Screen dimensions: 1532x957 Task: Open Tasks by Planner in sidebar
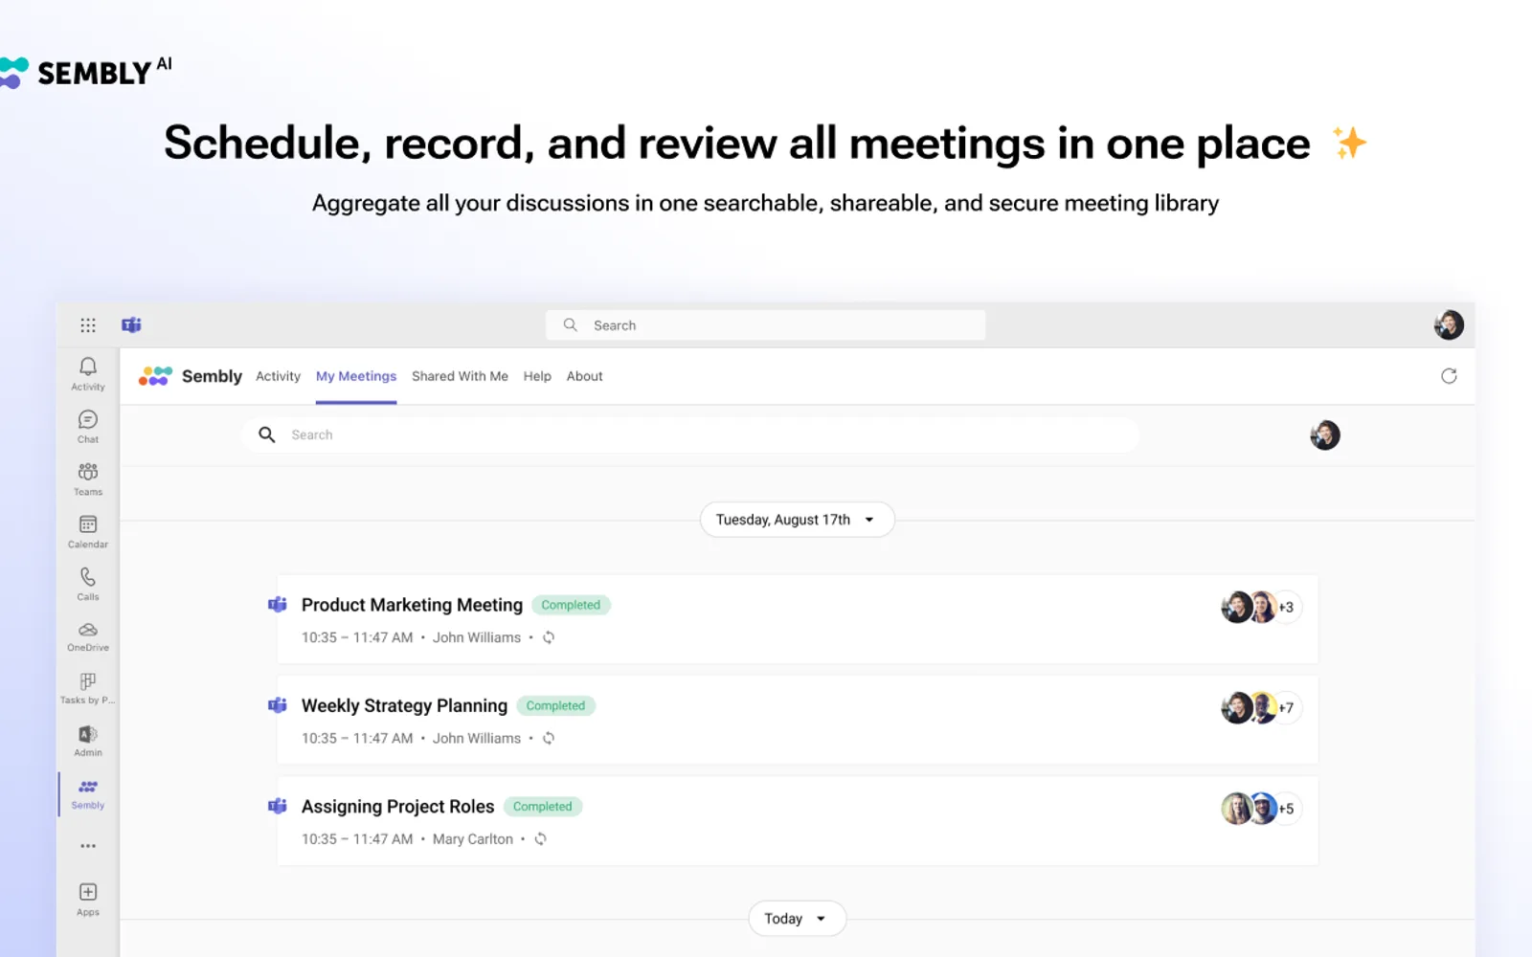[x=88, y=689]
